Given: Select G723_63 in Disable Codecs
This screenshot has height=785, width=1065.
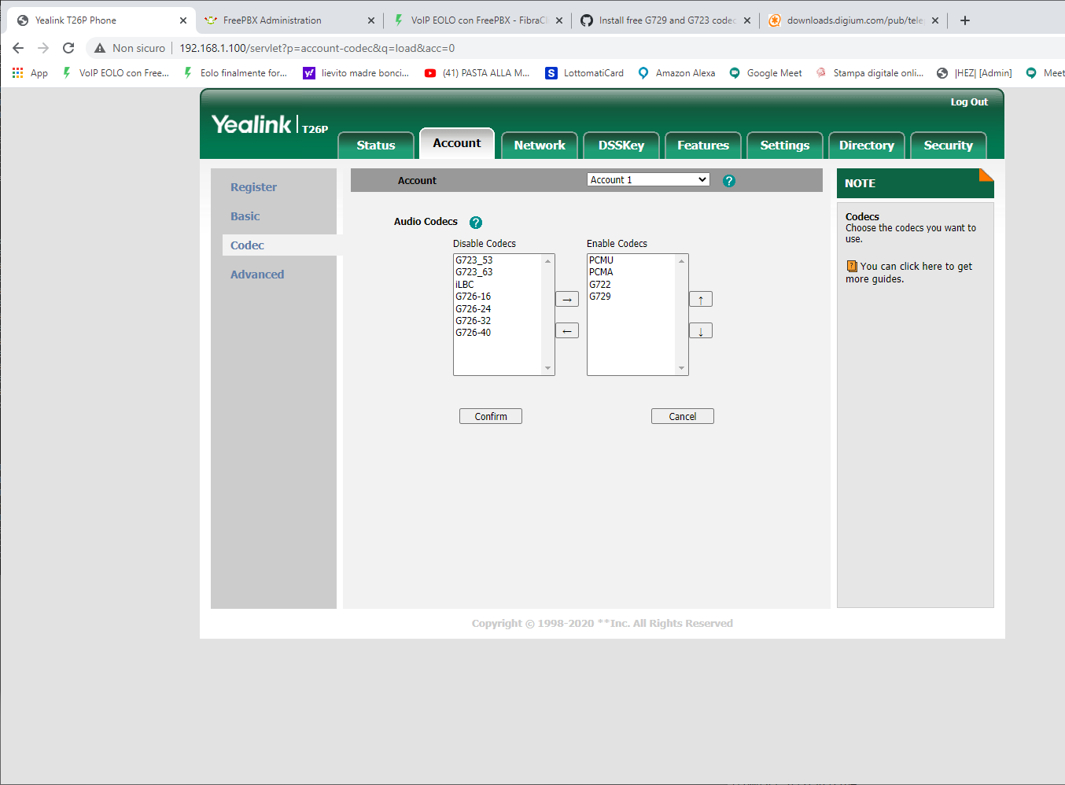Looking at the screenshot, I should [474, 272].
